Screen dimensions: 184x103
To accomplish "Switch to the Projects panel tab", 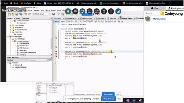I will [10, 18].
